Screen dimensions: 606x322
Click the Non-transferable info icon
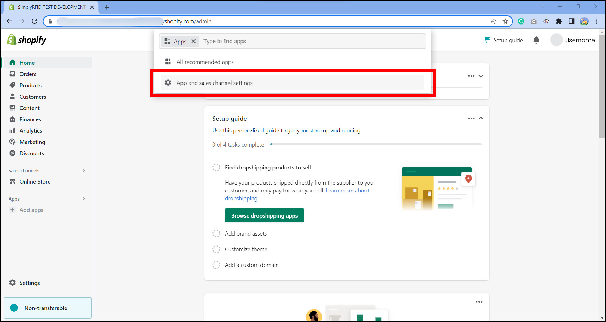tap(14, 308)
